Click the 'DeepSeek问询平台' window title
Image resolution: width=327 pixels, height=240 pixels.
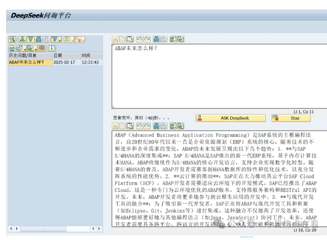coord(41,15)
